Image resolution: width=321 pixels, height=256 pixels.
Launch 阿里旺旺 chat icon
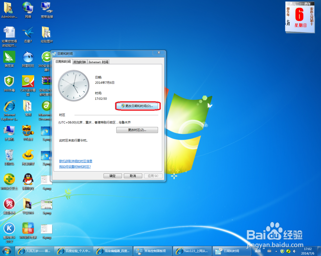(28, 59)
